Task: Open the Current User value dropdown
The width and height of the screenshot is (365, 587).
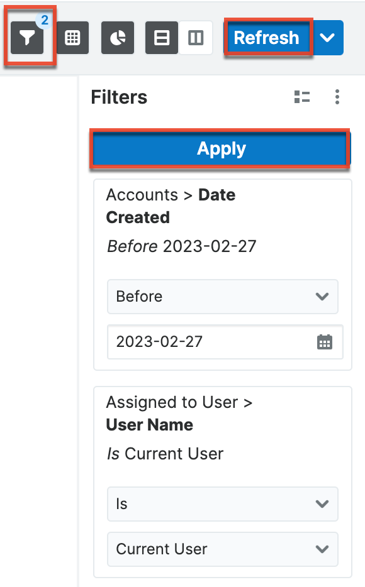Action: pos(222,549)
